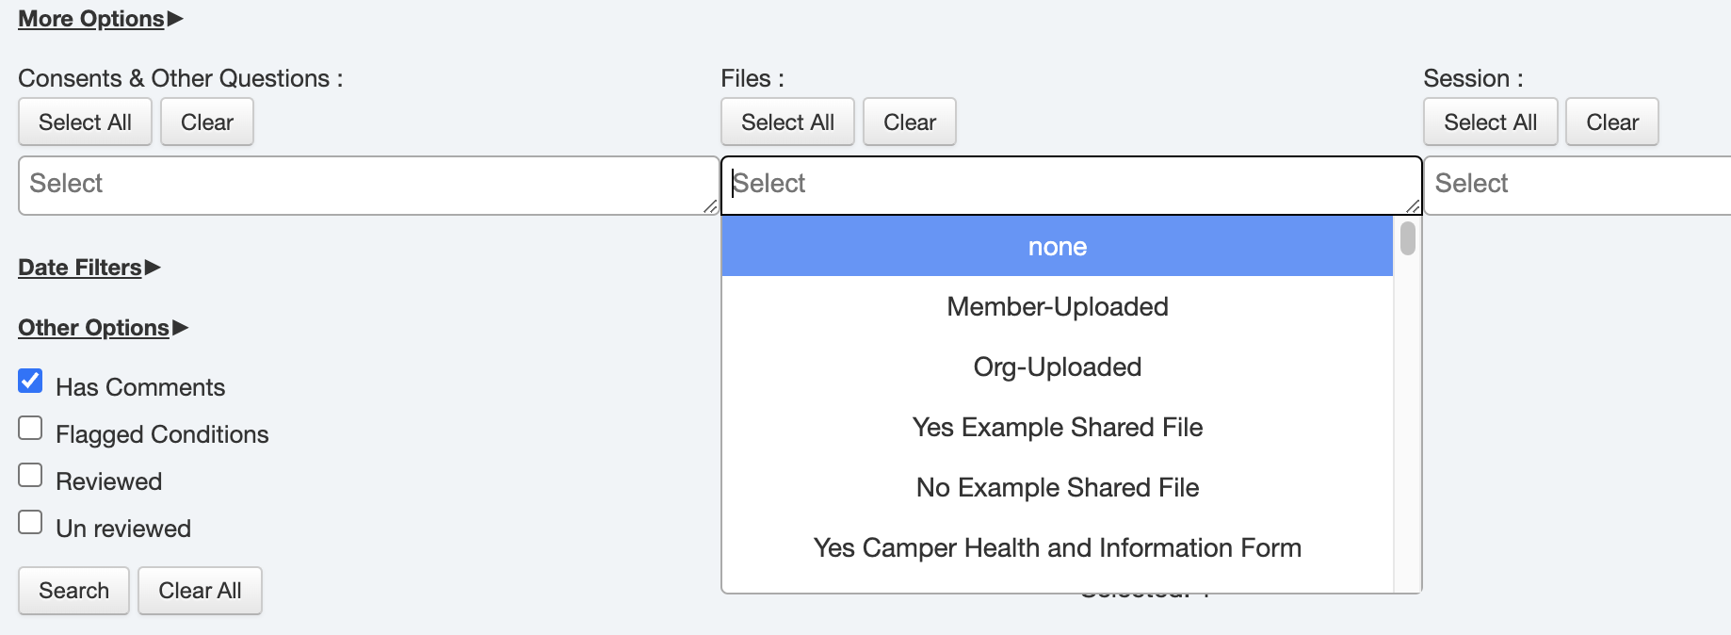Select No Example Shared File option
Viewport: 1731px width, 635px height.
(x=1057, y=488)
